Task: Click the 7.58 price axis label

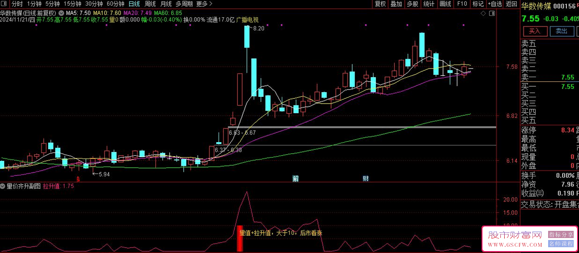Action: (511, 67)
